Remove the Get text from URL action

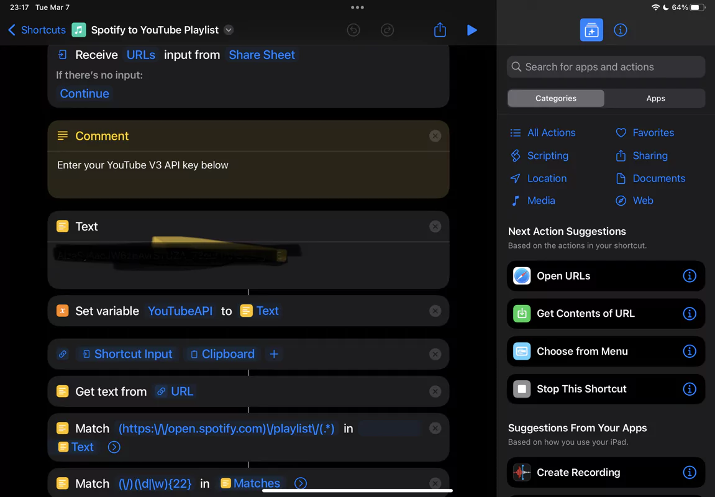click(x=435, y=391)
